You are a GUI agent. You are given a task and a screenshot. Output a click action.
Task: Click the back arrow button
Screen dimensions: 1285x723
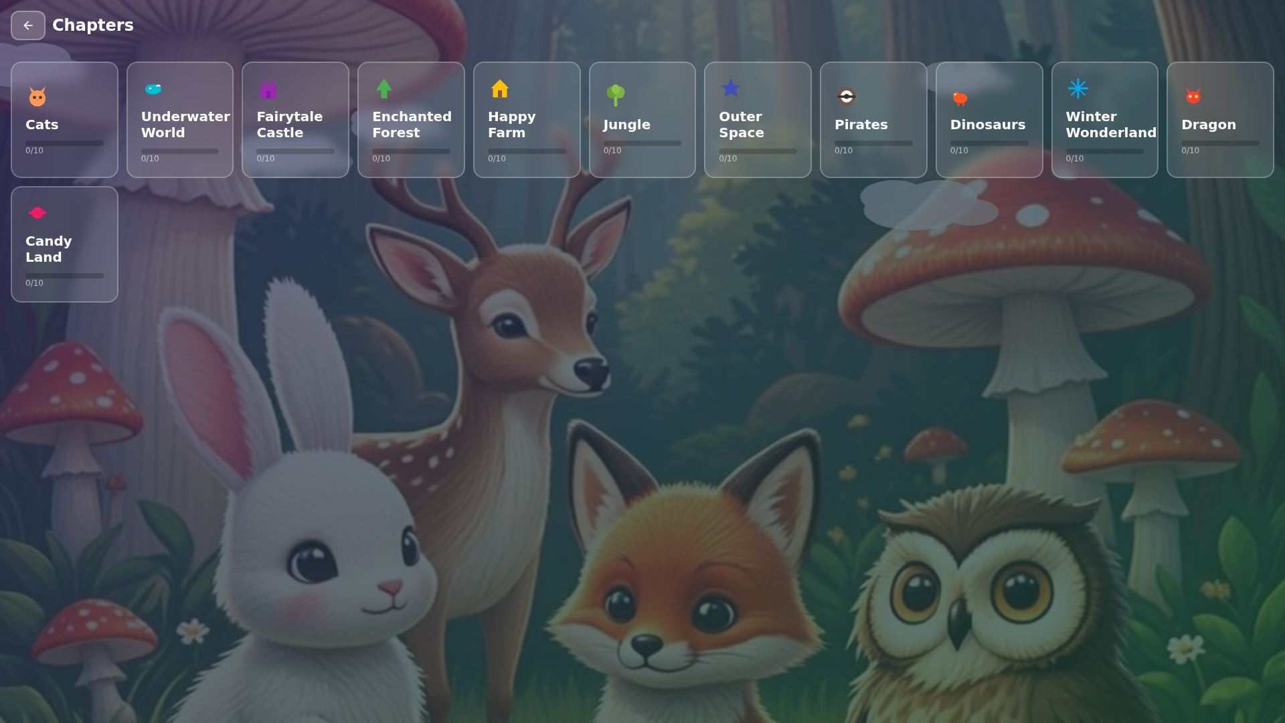[x=28, y=25]
